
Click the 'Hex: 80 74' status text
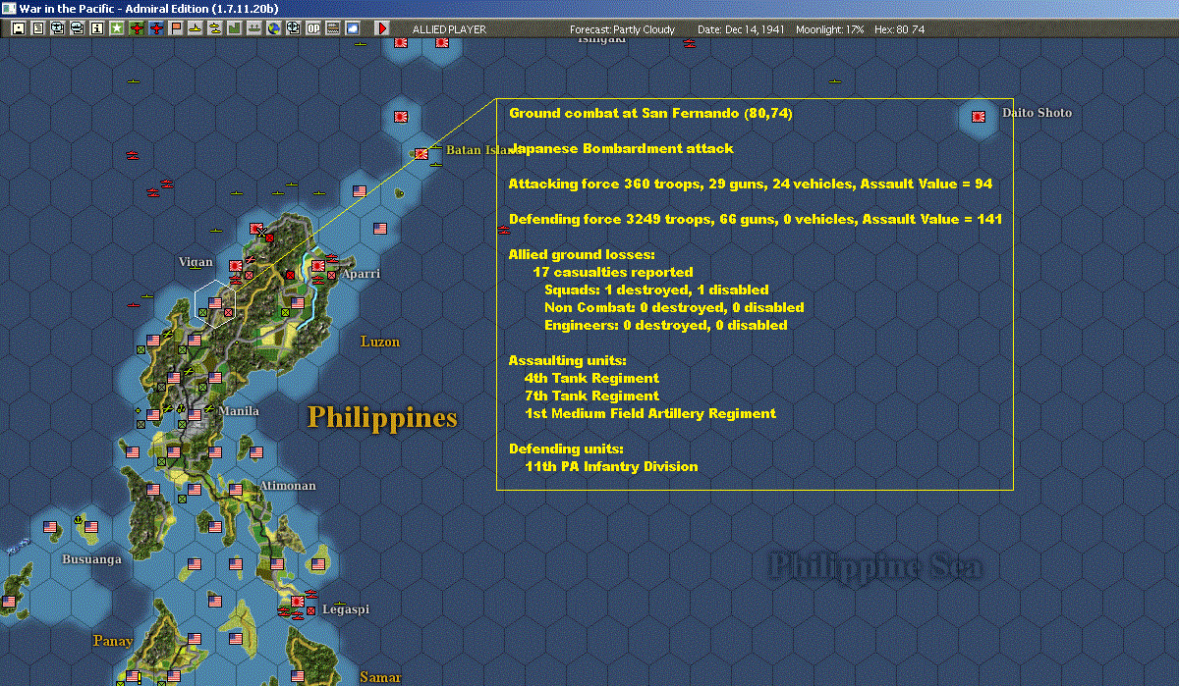click(898, 29)
